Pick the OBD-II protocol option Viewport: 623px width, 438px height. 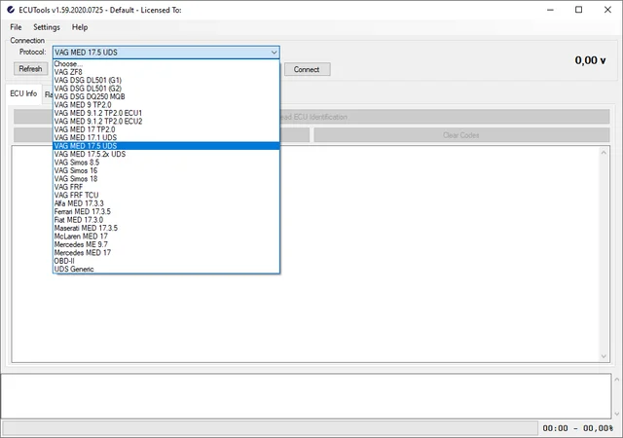[x=64, y=261]
